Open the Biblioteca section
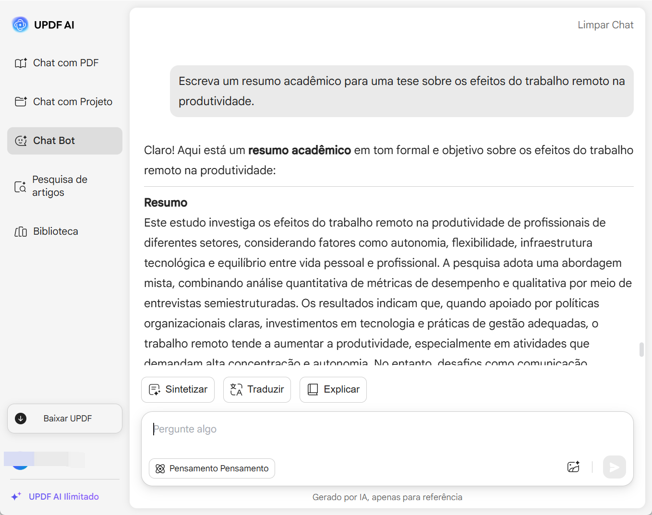 pyautogui.click(x=65, y=231)
